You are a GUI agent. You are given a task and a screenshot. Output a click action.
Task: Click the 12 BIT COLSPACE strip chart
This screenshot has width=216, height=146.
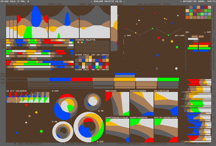(x=28, y=97)
